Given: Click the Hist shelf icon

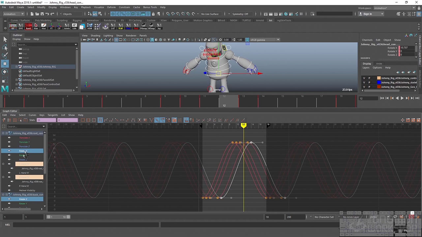Looking at the screenshot, I should (44, 26).
